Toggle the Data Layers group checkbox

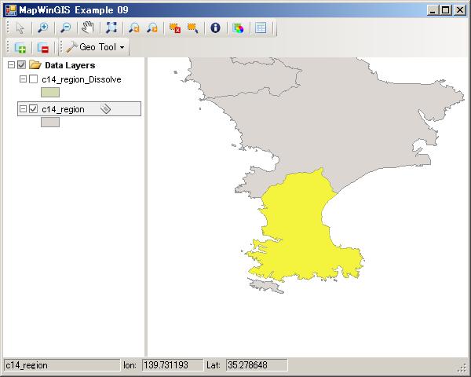point(21,65)
